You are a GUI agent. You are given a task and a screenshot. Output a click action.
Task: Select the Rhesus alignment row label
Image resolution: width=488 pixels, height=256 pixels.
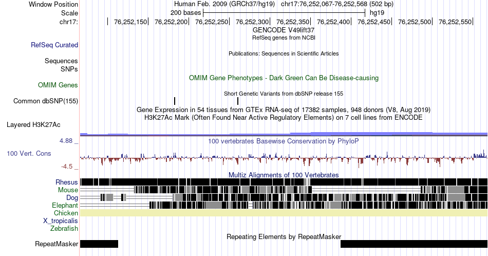pos(67,182)
